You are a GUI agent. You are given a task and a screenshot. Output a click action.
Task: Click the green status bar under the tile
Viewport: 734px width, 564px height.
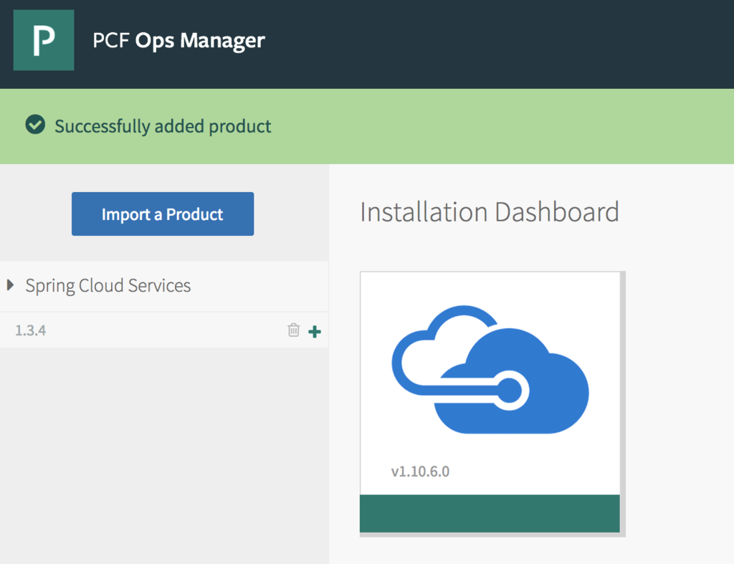pos(490,513)
